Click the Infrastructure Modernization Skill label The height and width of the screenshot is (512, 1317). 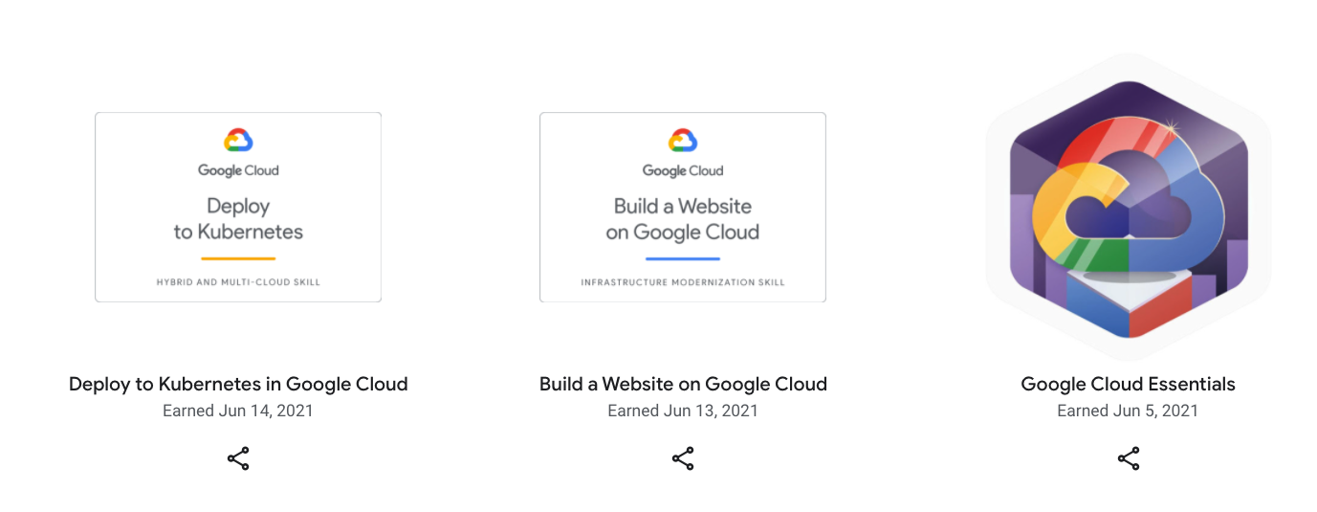coord(683,282)
